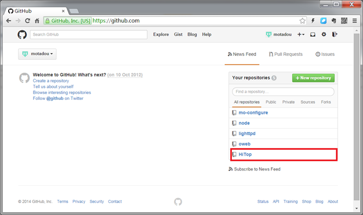Open the footer Status link
Image resolution: width=363 pixels, height=215 pixels.
(263, 201)
